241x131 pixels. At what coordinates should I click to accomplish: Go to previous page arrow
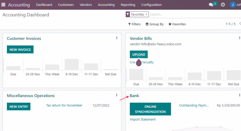coord(240,24)
